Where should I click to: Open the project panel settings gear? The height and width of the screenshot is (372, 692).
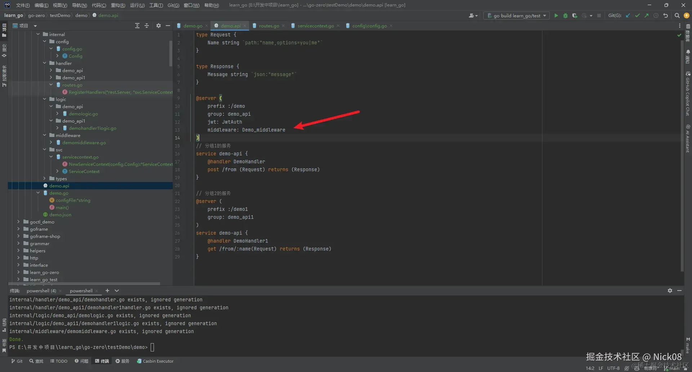click(x=159, y=26)
